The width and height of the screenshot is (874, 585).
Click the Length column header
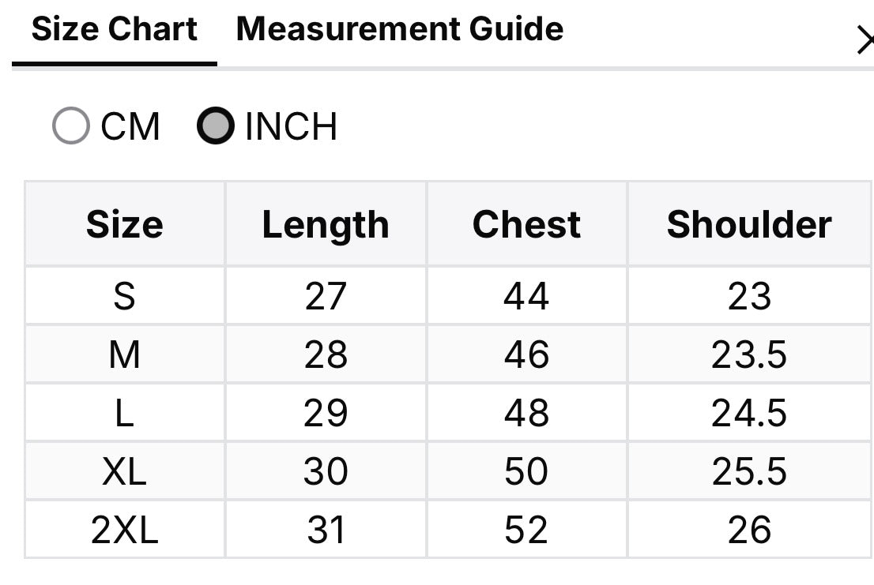coord(326,224)
